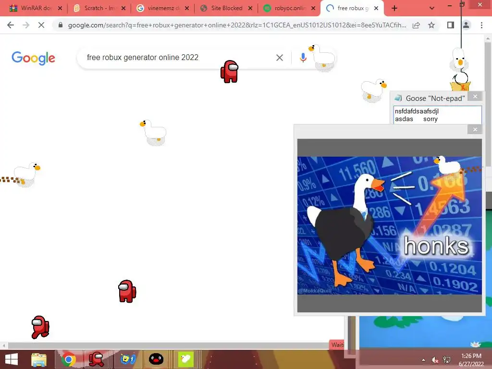Click the address bar URL
Viewport: 492px width, 369px height.
[x=237, y=25]
